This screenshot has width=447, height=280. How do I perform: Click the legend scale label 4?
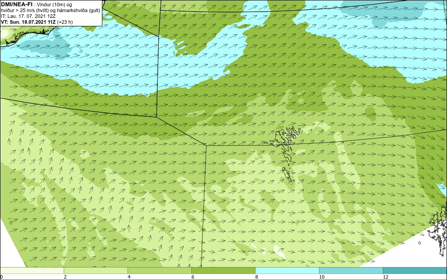coord(129,277)
